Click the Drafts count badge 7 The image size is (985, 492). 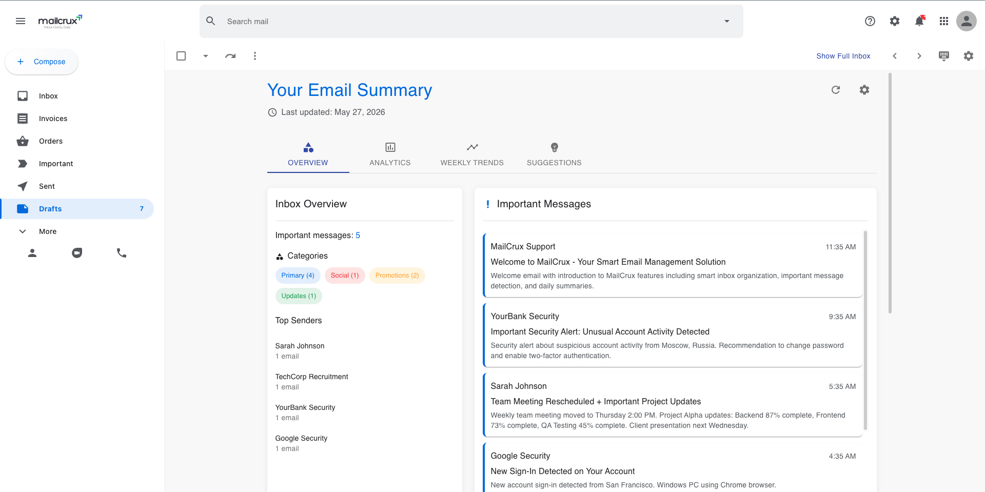pyautogui.click(x=142, y=209)
